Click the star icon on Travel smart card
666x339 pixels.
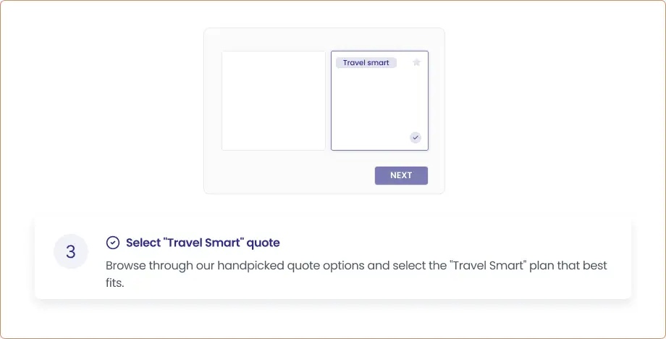click(416, 63)
